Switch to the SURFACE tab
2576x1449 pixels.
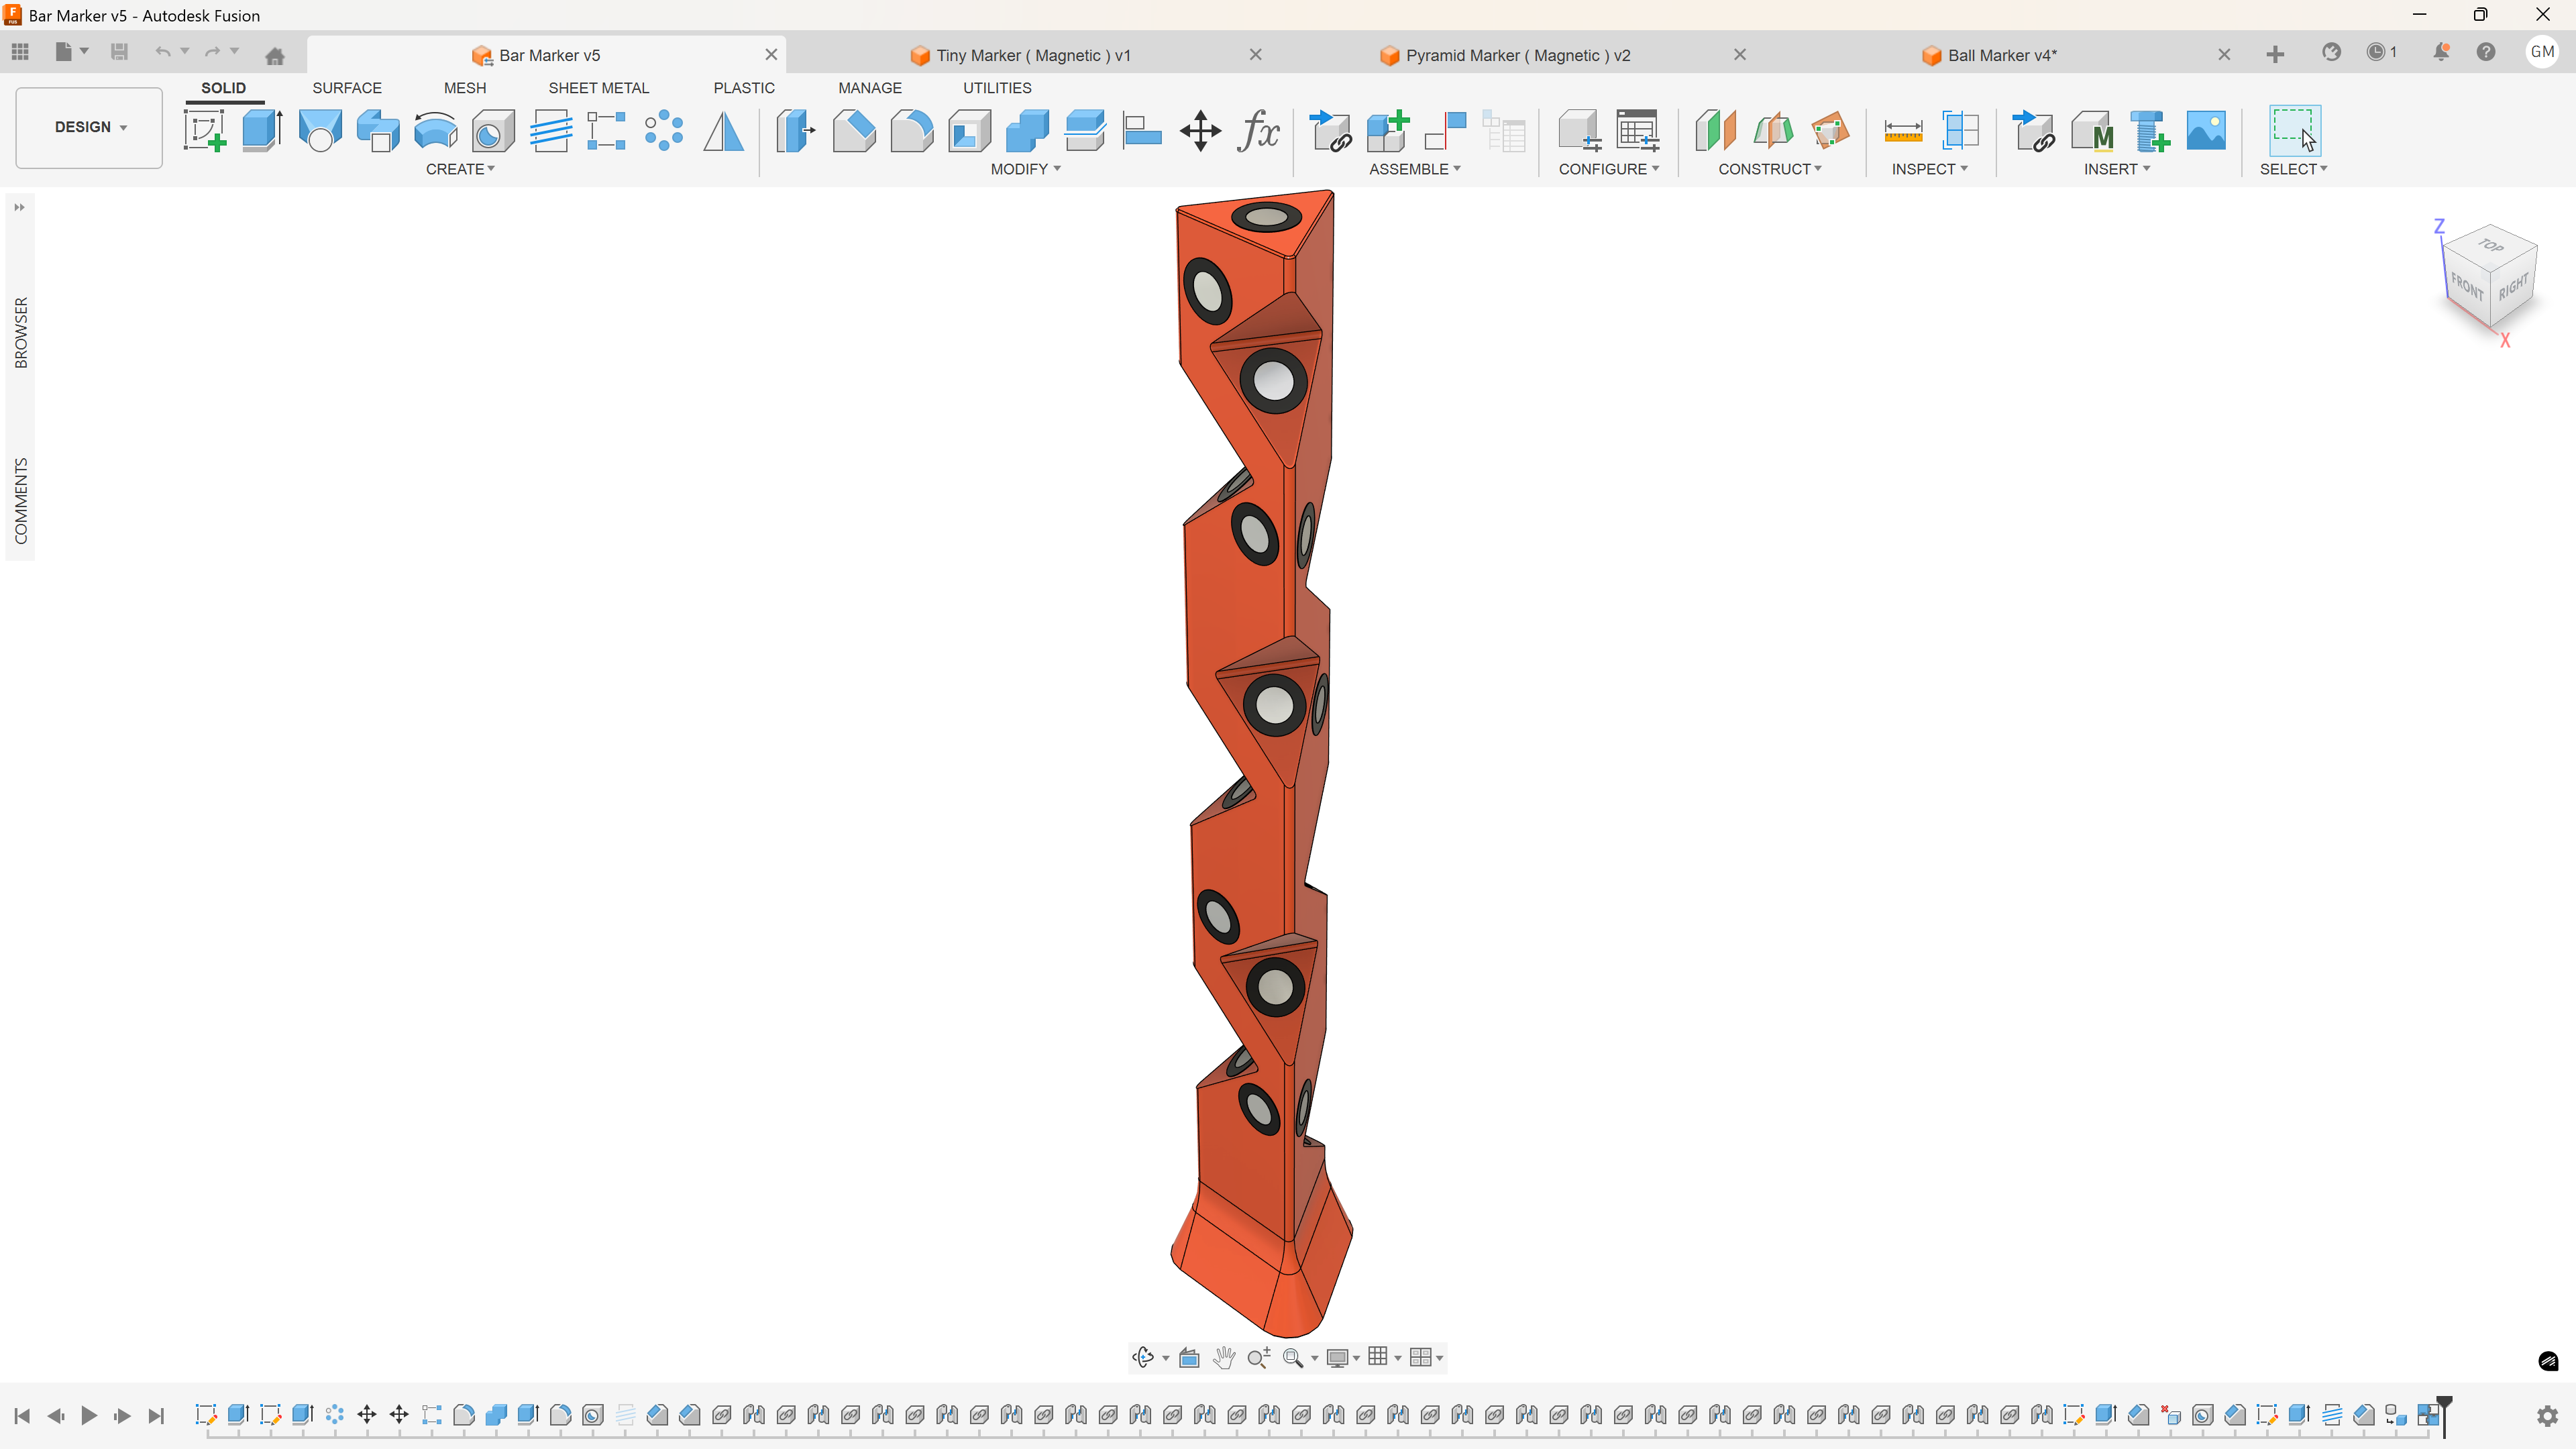(347, 88)
